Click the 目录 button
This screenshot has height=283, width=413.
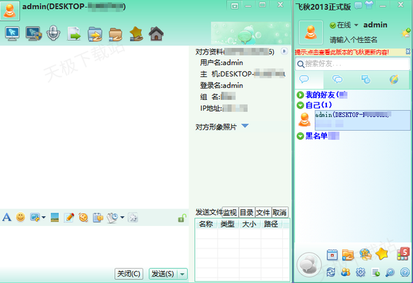pos(247,212)
